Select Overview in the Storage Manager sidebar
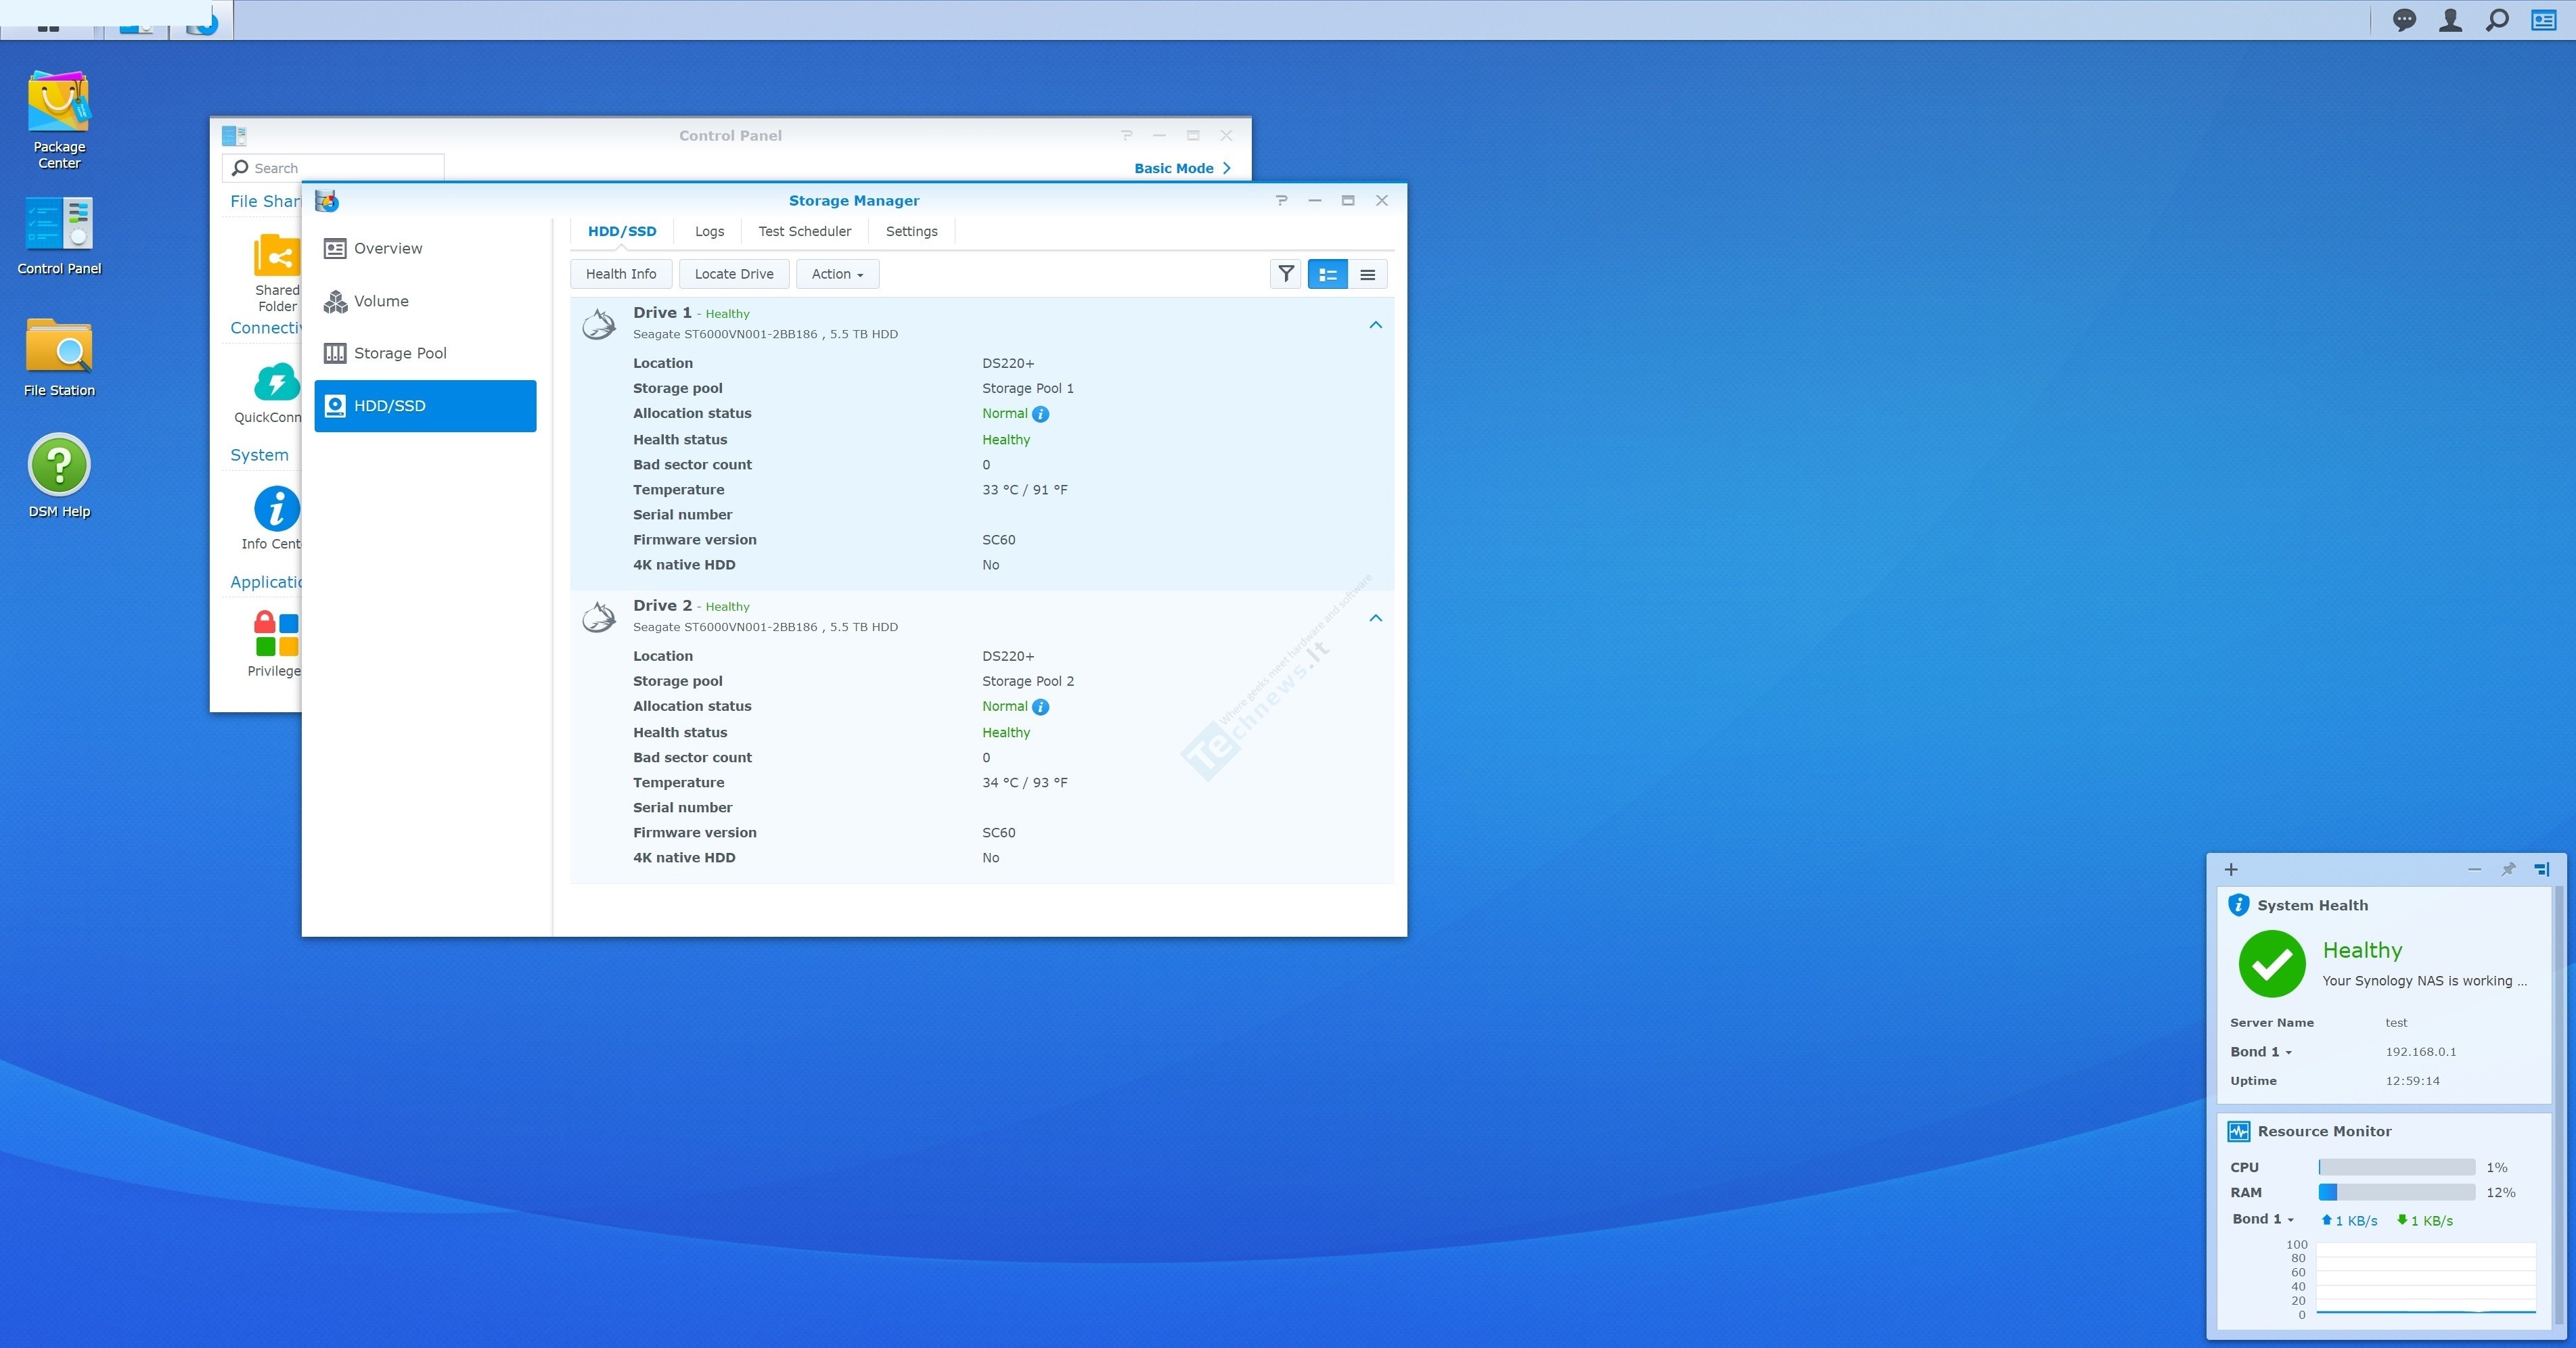 click(x=425, y=249)
